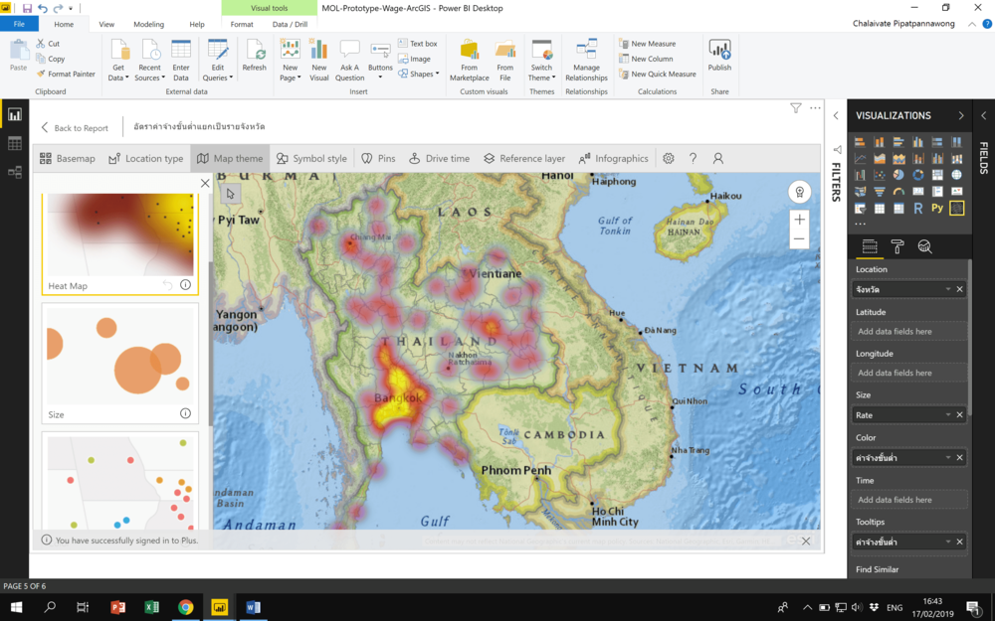Switch to the Modeling ribbon tab
The height and width of the screenshot is (621, 995).
click(151, 24)
